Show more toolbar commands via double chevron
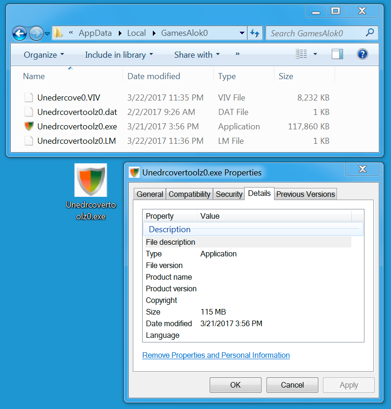The height and width of the screenshot is (409, 391). [x=237, y=54]
